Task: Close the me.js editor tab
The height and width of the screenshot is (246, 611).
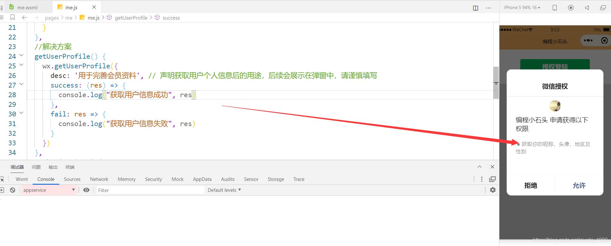Action: [x=94, y=7]
